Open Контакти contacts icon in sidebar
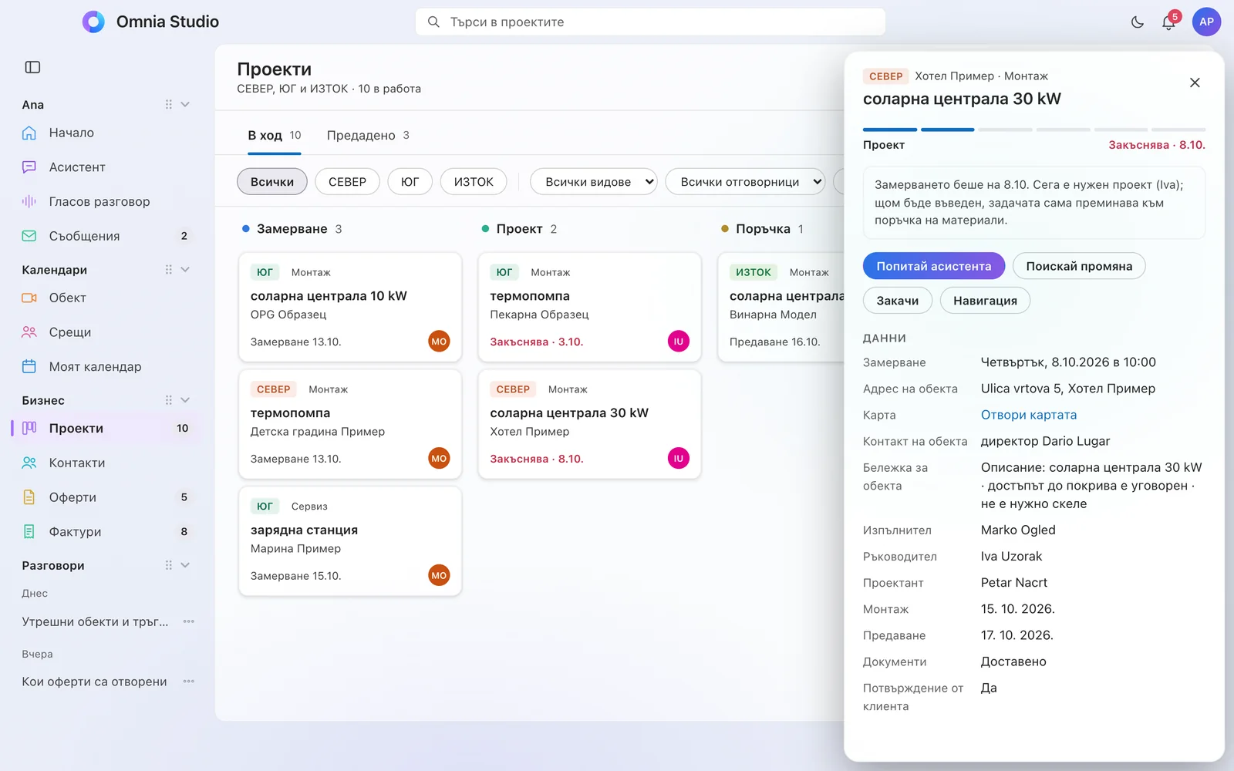Image resolution: width=1234 pixels, height=771 pixels. (x=29, y=463)
